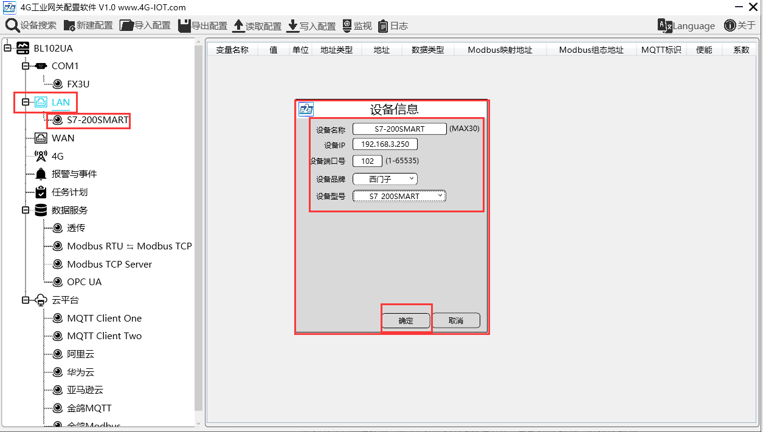Click the 系数 column header
Screen dimensions: 763x432
(741, 50)
